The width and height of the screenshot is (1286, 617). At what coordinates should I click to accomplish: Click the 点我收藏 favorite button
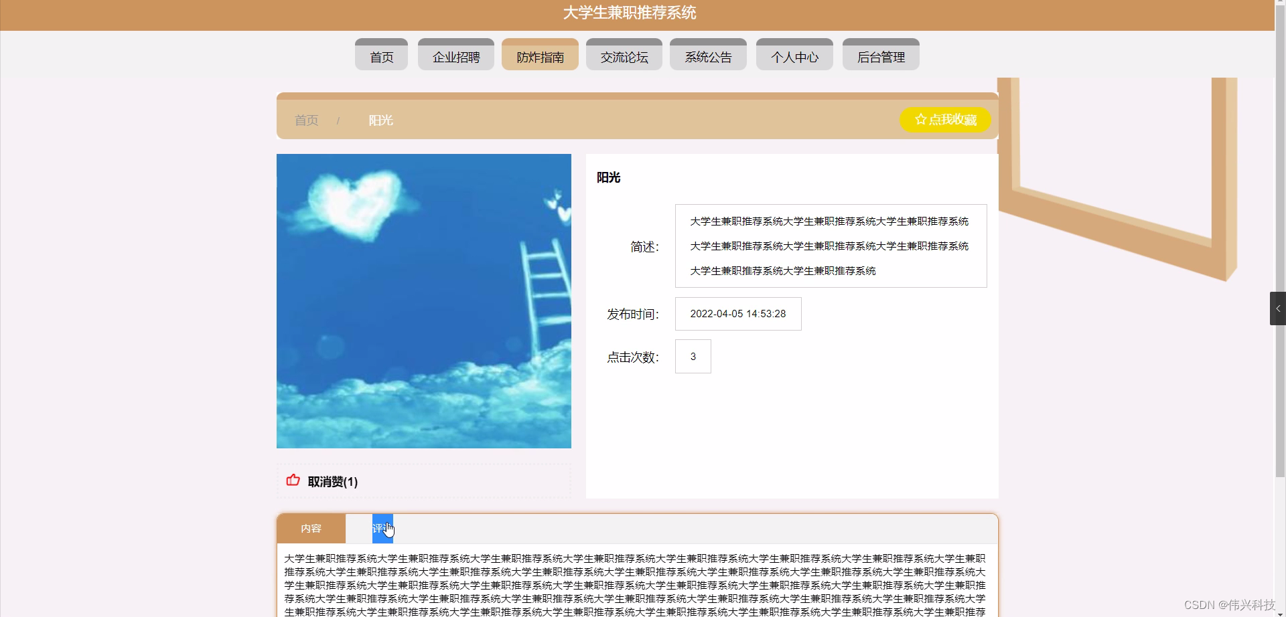coord(944,119)
